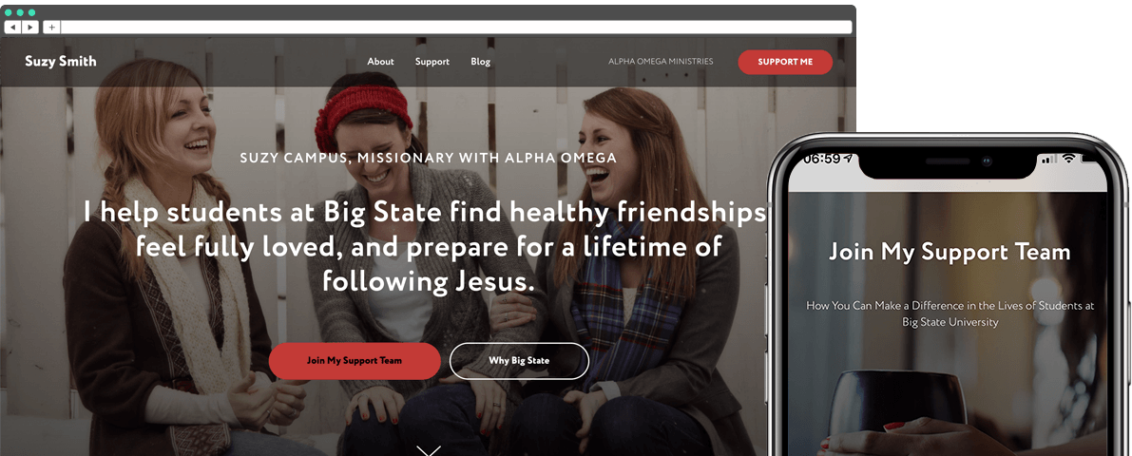
Task: Click the red SUPPORT ME button
Action: point(785,62)
